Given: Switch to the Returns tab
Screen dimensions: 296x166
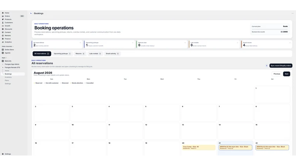Looking at the screenshot, I should pyautogui.click(x=80, y=53).
